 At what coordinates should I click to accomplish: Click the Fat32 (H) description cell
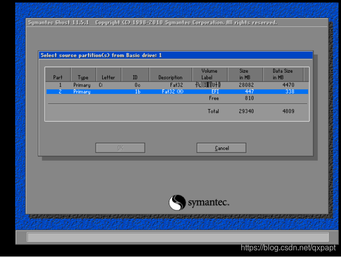pyautogui.click(x=172, y=92)
